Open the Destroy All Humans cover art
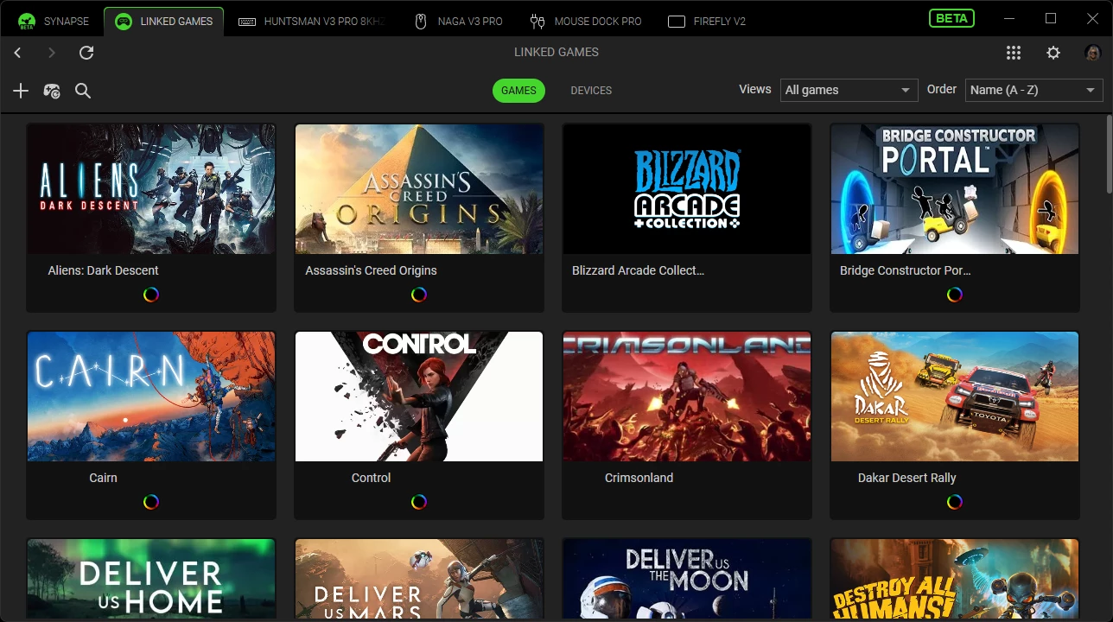The height and width of the screenshot is (622, 1113). coord(955,579)
